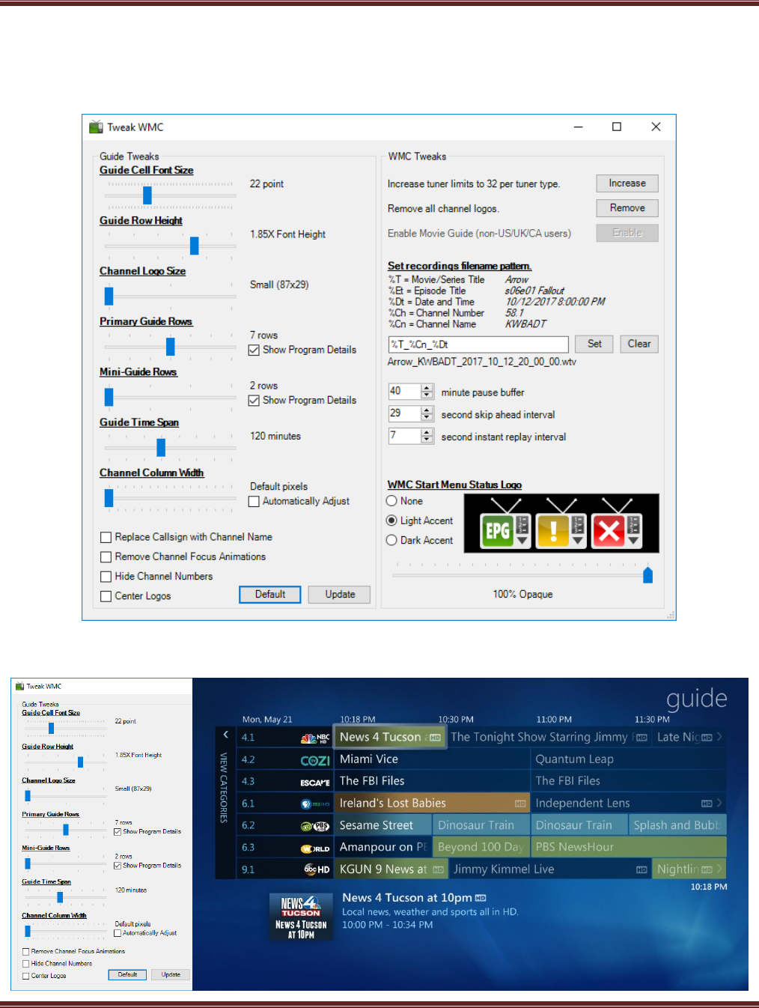Click the Guide Row Height slider
The width and height of the screenshot is (759, 1008).
[169, 246]
